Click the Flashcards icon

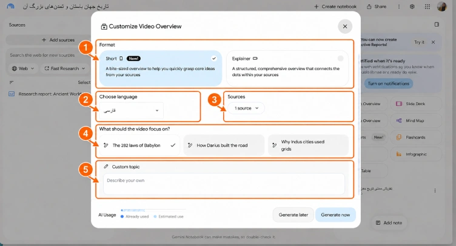click(399, 137)
